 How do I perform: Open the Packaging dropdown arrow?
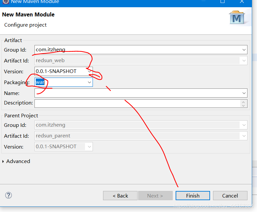tap(89, 82)
